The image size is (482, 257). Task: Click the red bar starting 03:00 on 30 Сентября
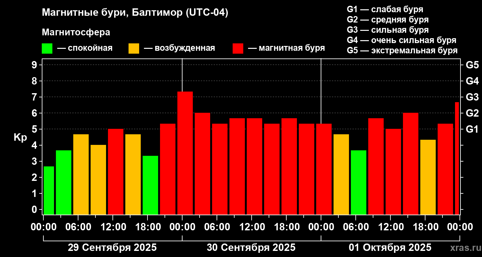point(202,164)
